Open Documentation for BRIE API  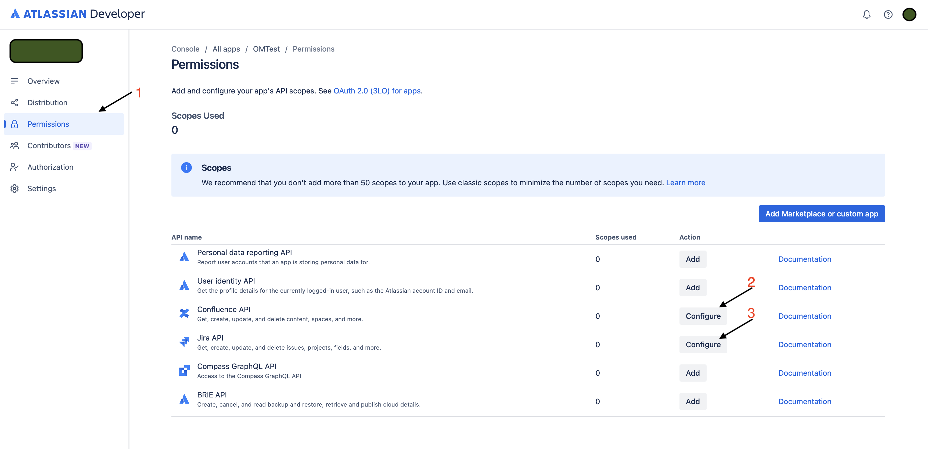pyautogui.click(x=804, y=401)
